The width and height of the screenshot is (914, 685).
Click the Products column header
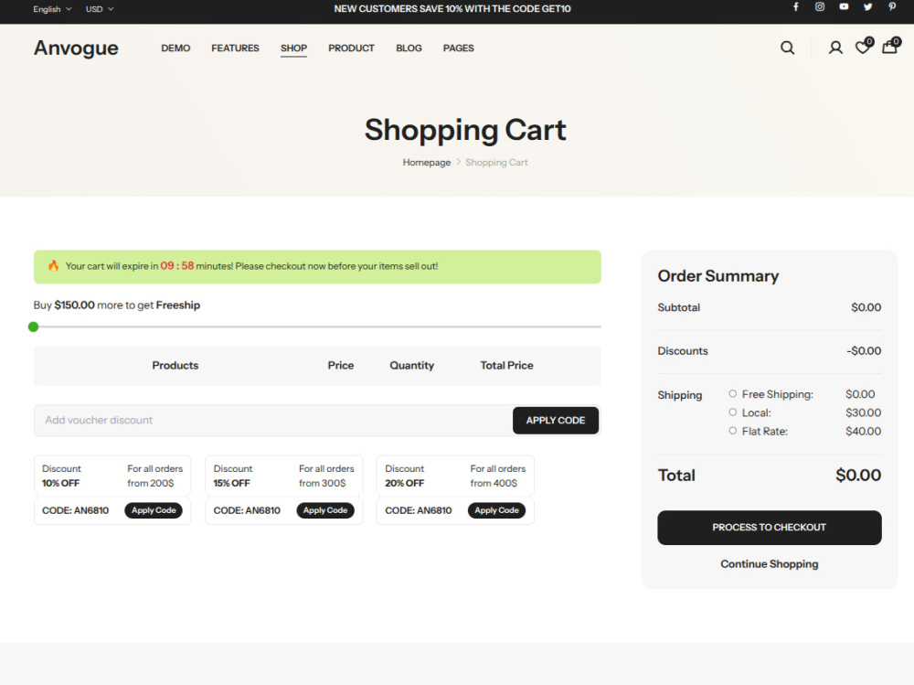point(175,365)
